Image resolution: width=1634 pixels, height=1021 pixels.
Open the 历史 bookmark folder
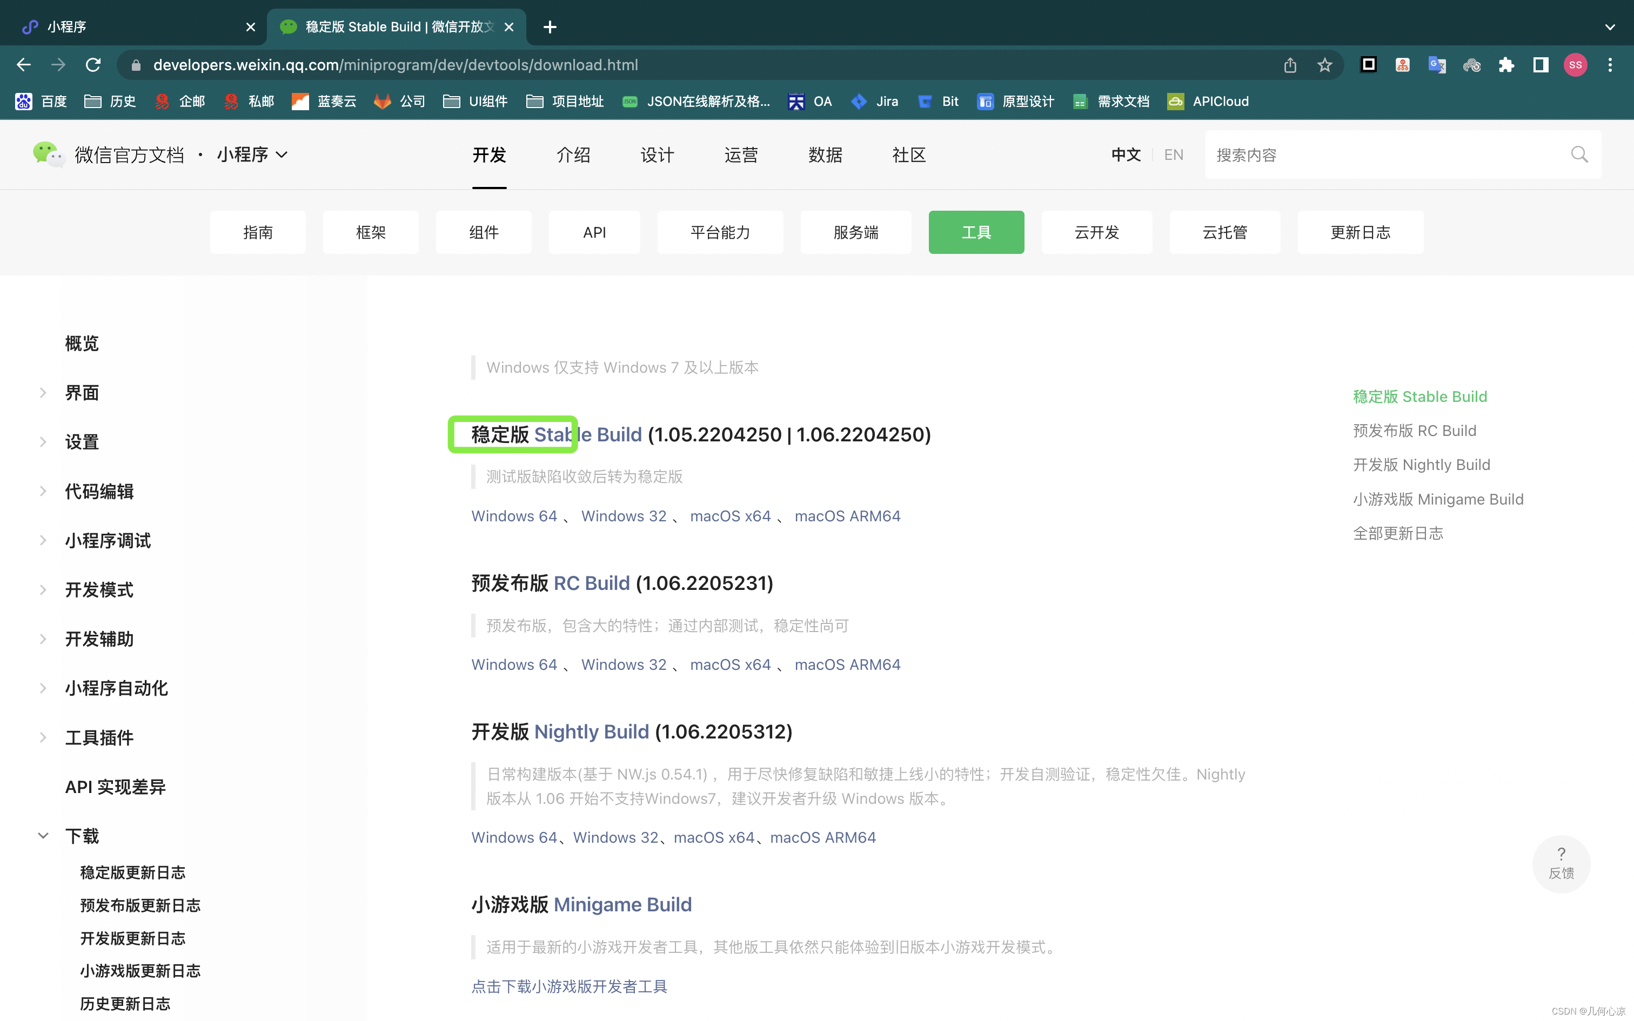(x=110, y=102)
